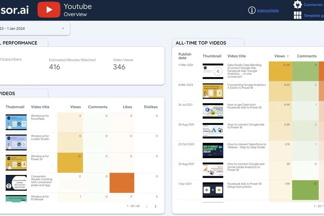The image size is (324, 216).
Task: Open the Instructions link
Action: [268, 10]
